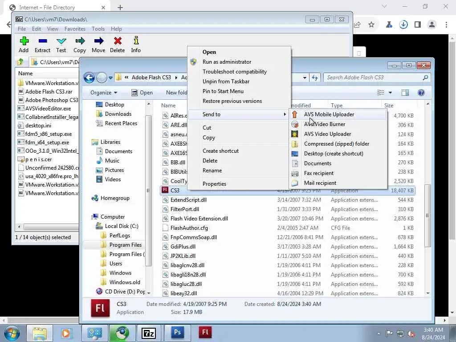This screenshot has height=342, width=456.
Task: Open the 7-Zip Favorites menu
Action: click(x=75, y=29)
